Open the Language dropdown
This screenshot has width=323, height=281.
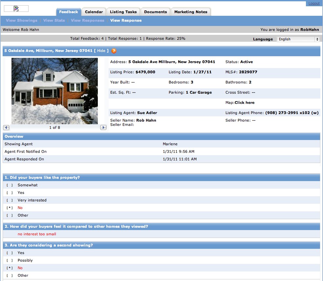point(298,39)
